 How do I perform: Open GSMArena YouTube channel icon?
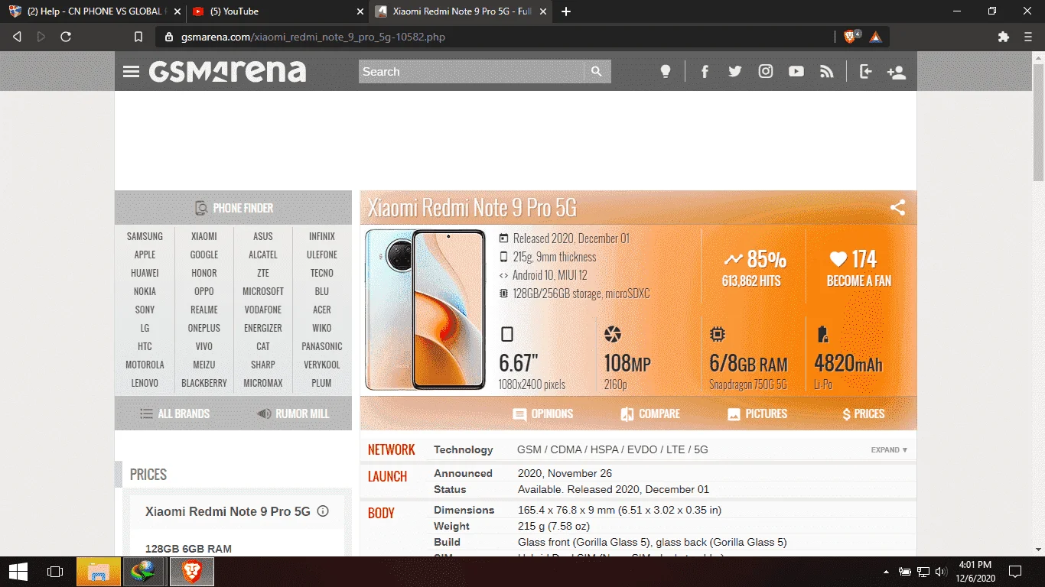pyautogui.click(x=796, y=71)
